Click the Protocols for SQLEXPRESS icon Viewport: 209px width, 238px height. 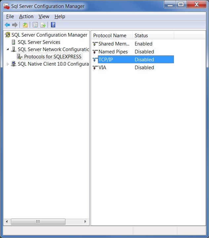click(x=20, y=57)
